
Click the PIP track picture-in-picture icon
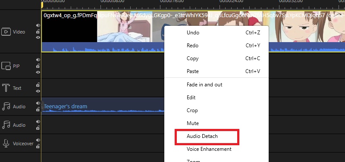6,66
